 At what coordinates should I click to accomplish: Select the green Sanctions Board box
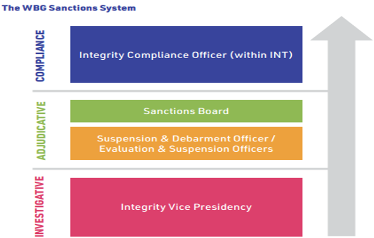click(x=186, y=111)
